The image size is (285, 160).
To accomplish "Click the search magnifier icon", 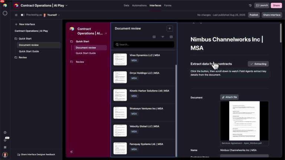I will 117,44.
